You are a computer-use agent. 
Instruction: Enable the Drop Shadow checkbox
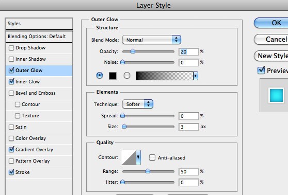(11, 48)
